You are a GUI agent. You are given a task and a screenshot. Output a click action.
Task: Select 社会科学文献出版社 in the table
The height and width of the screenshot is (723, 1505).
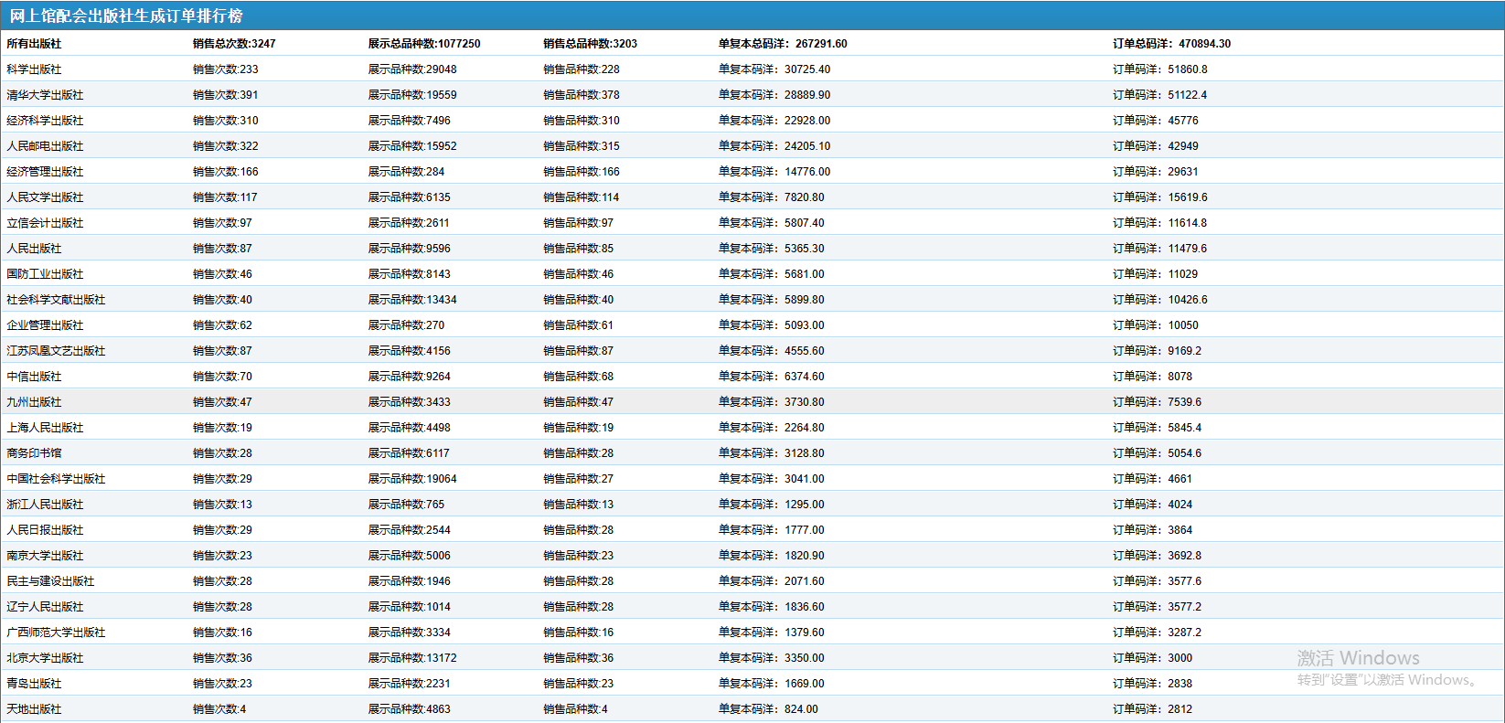point(56,300)
